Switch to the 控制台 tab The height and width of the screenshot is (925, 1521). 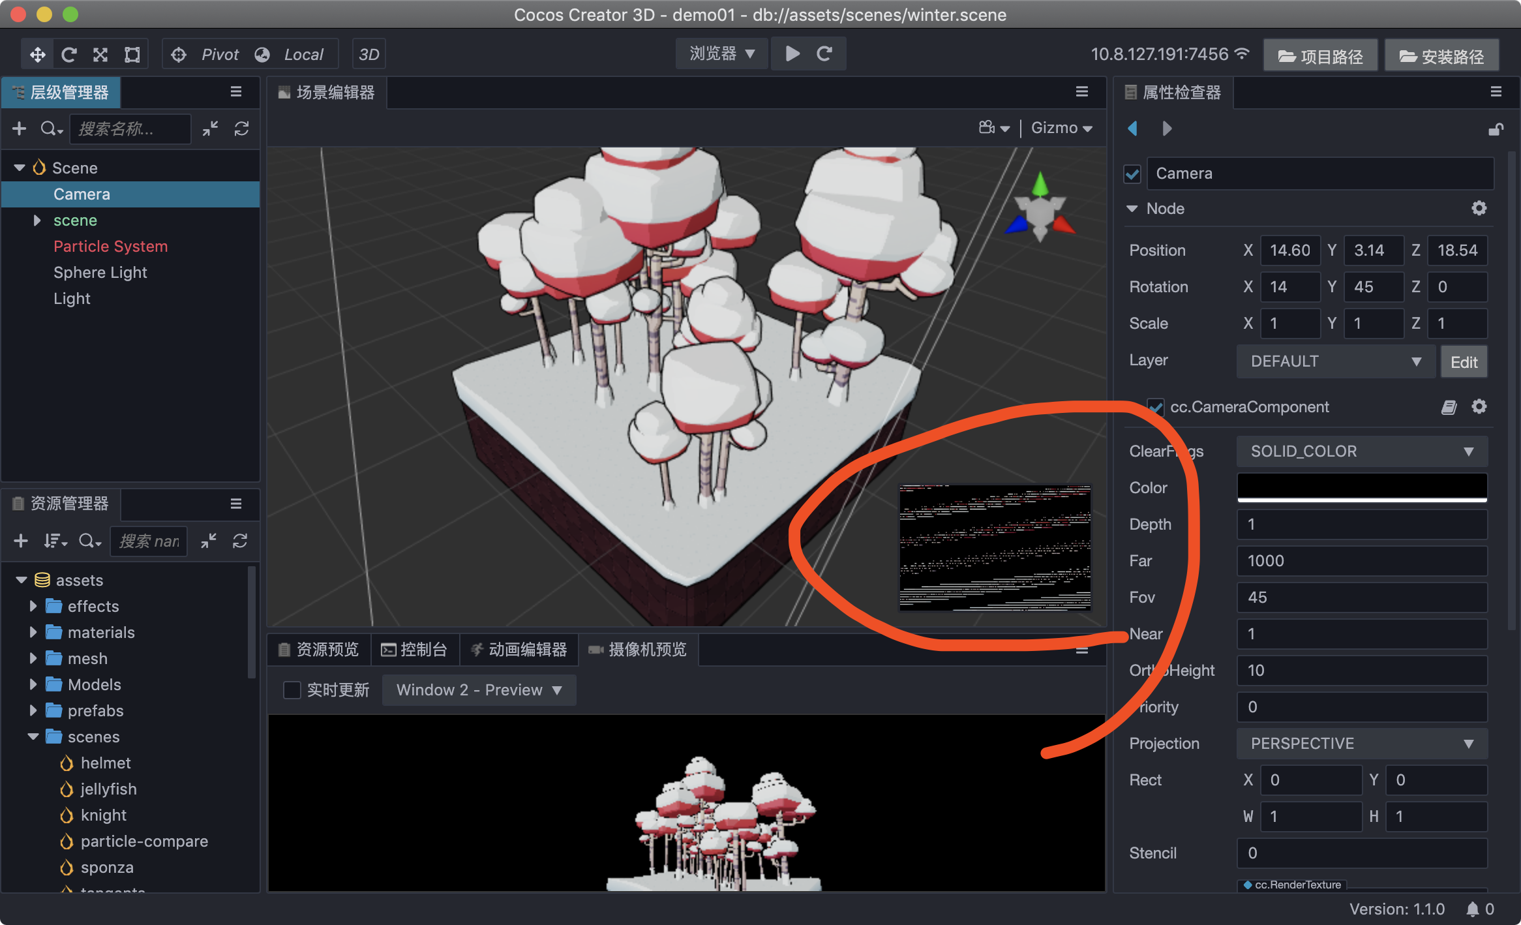[x=415, y=649]
